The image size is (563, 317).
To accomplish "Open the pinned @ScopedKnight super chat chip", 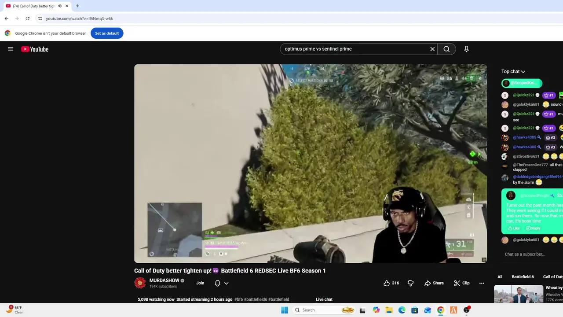I will (522, 83).
